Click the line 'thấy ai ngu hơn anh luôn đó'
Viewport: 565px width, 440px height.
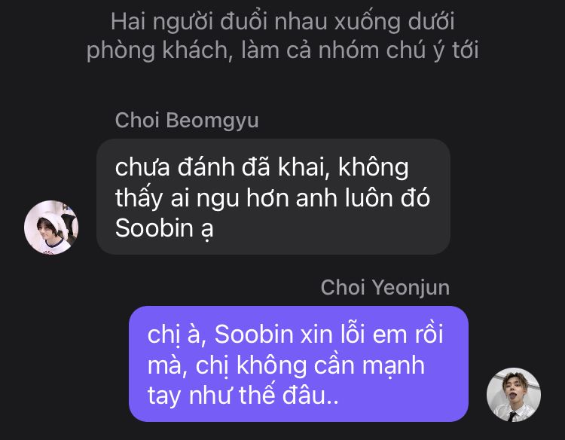(273, 198)
